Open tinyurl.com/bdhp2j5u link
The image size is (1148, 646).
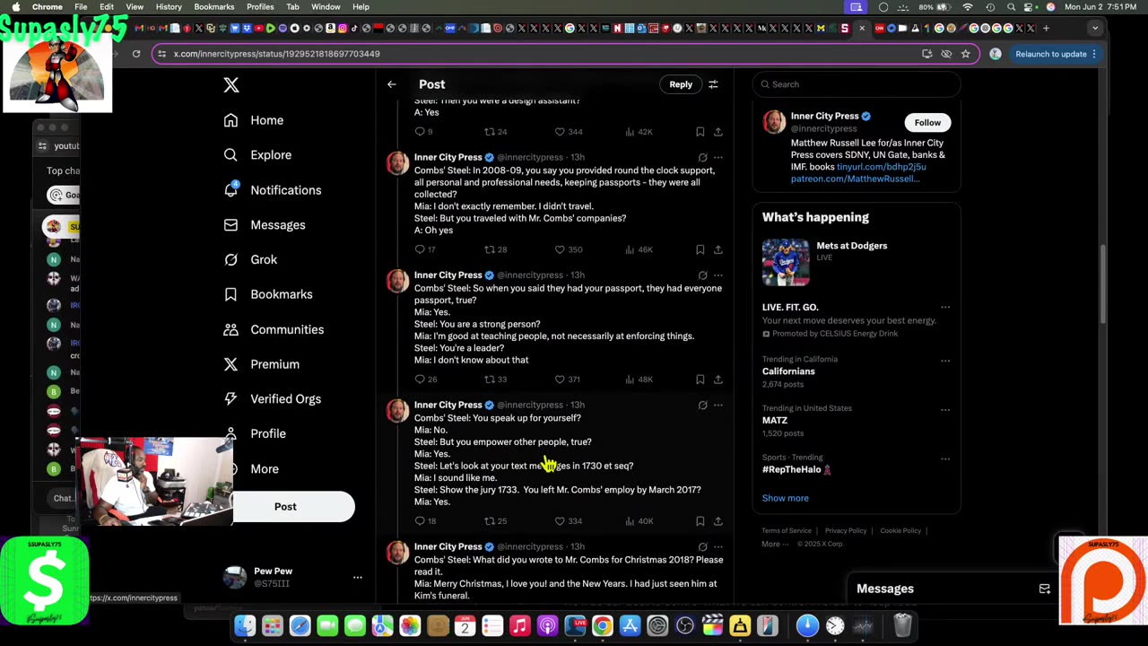tap(882, 167)
